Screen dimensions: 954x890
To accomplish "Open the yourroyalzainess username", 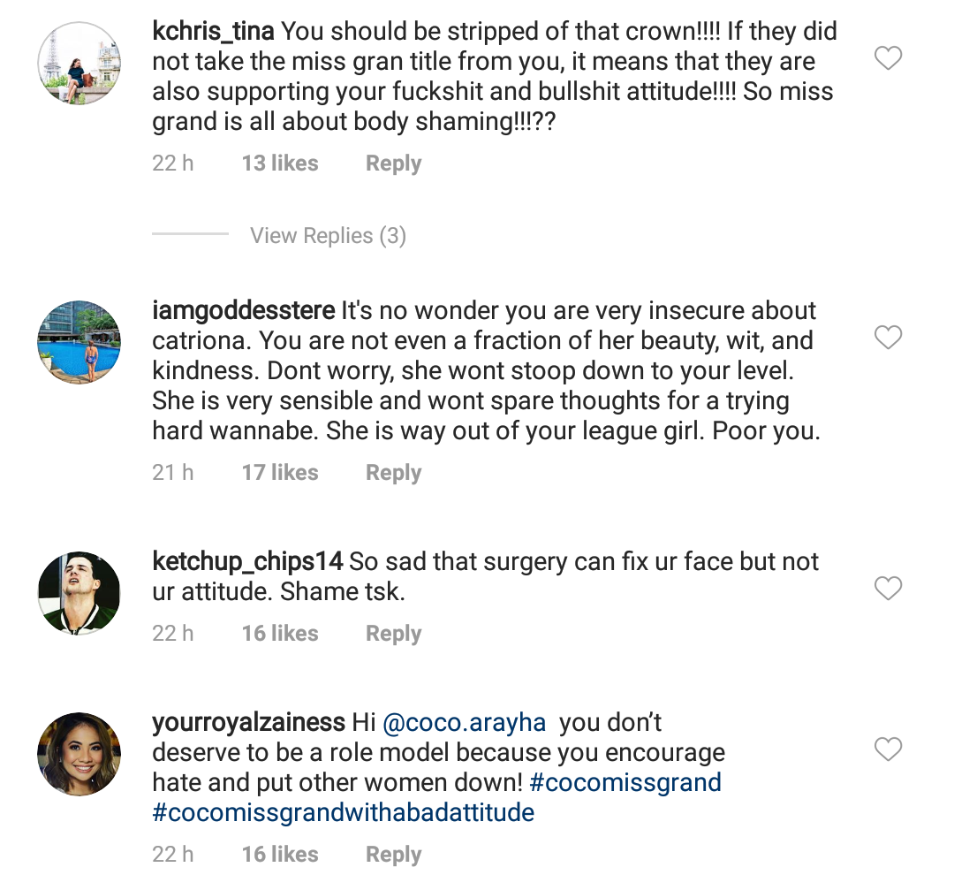I will click(248, 723).
